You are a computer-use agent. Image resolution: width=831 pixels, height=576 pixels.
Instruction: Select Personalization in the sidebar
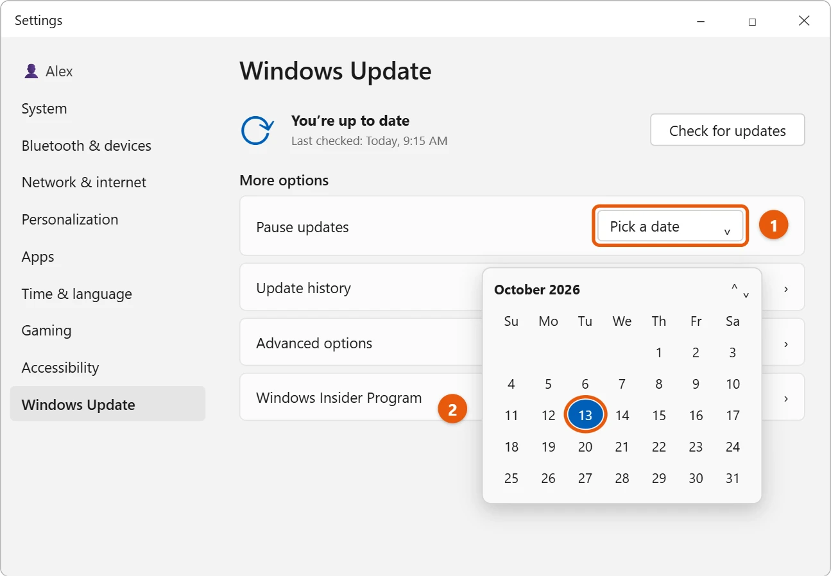pos(108,219)
